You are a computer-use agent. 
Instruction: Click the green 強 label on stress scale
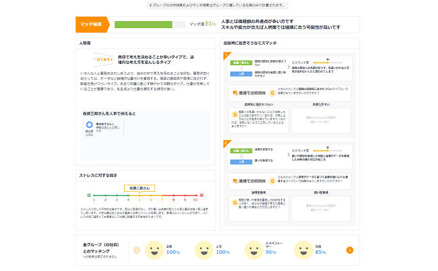pos(89,195)
